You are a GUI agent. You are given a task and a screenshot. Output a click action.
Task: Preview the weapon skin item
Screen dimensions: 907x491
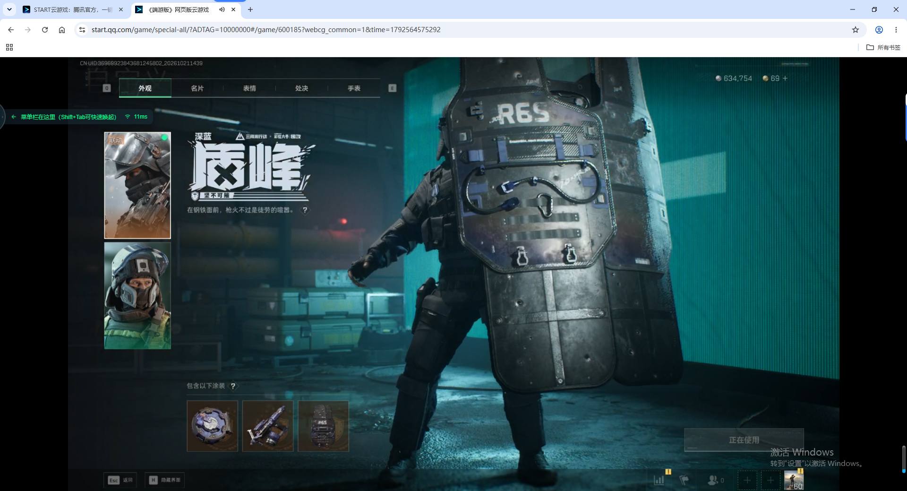[x=268, y=426]
